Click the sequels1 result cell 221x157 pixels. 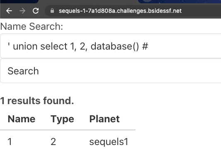pyautogui.click(x=109, y=142)
